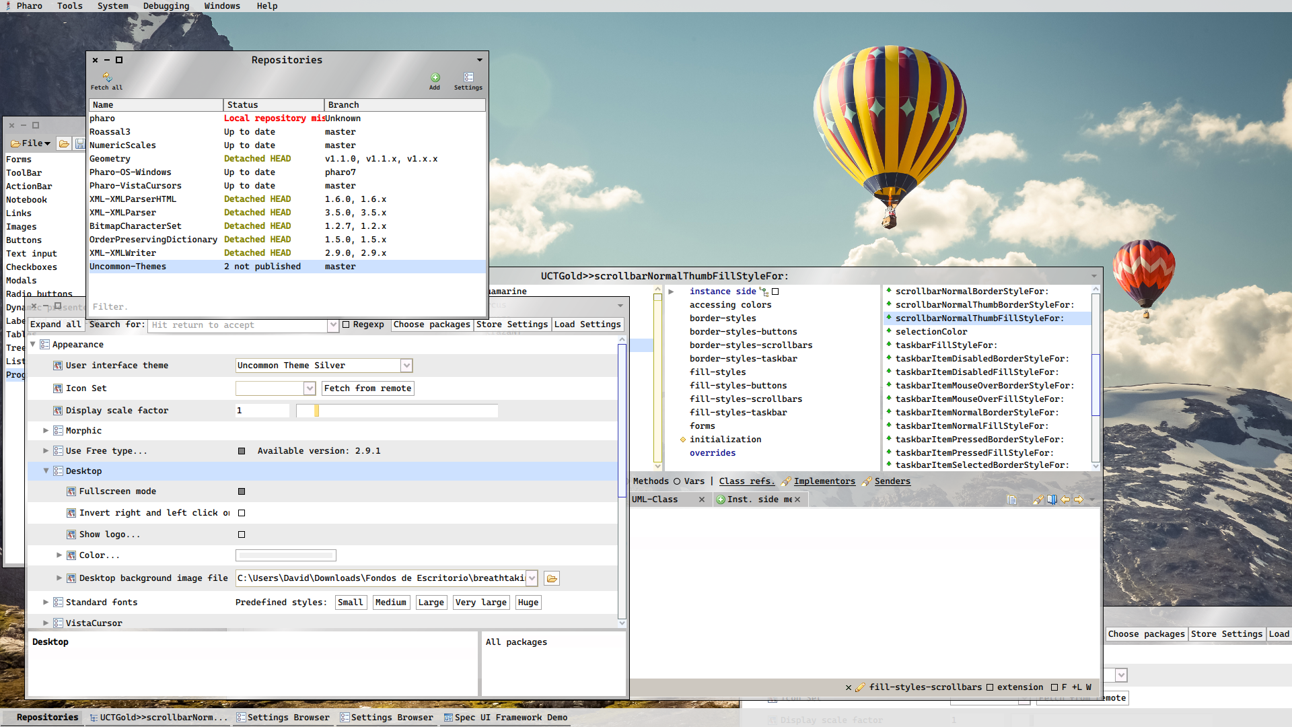Click the Fetch all icon in Repositories
1292x727 pixels.
[107, 78]
